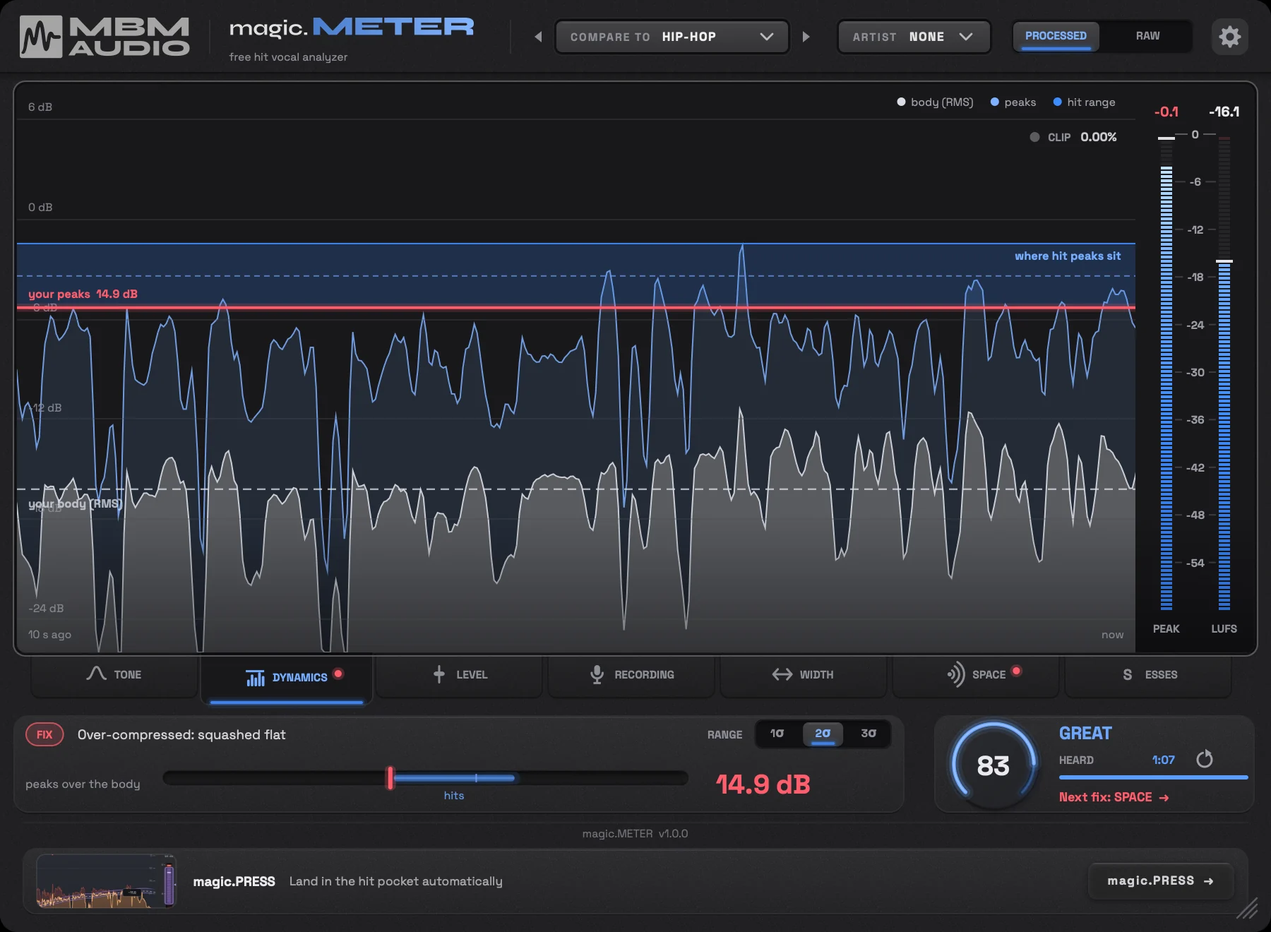Click the GREAT rating text
The width and height of the screenshot is (1271, 932).
pyautogui.click(x=1085, y=733)
